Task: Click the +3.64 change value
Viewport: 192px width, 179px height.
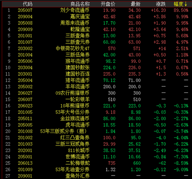Action: [160, 29]
